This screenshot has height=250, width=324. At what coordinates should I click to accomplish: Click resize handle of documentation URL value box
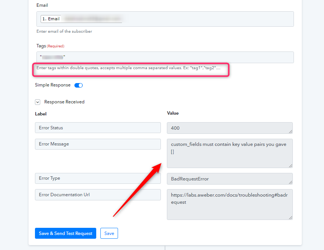291,218
